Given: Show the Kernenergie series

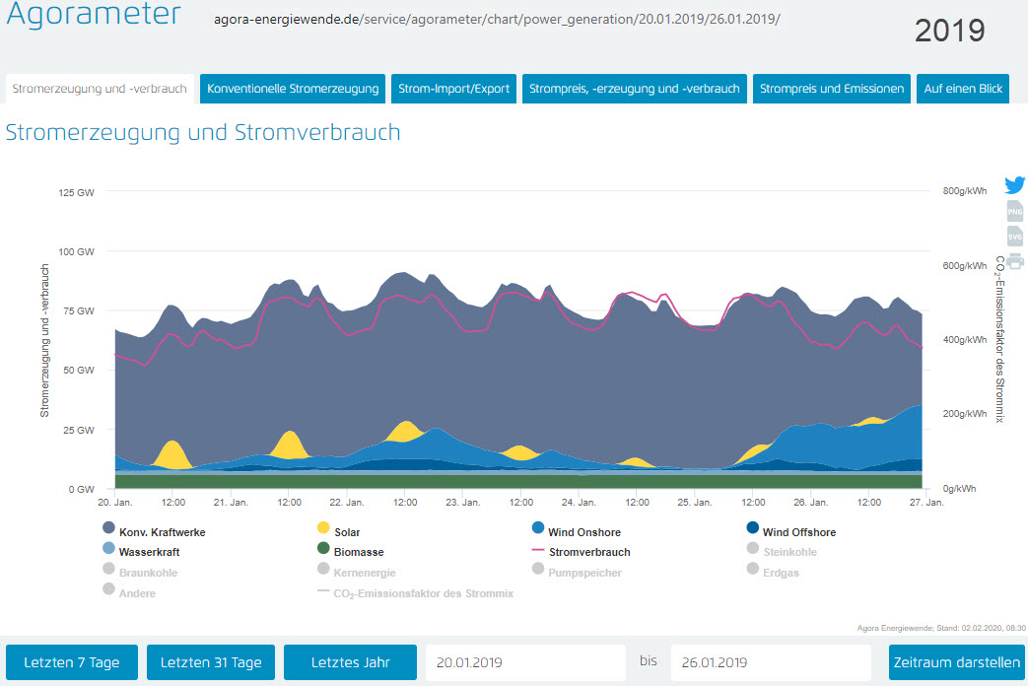Looking at the screenshot, I should [365, 572].
